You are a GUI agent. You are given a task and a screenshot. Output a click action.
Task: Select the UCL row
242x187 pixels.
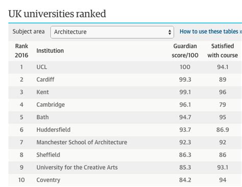click(x=125, y=67)
